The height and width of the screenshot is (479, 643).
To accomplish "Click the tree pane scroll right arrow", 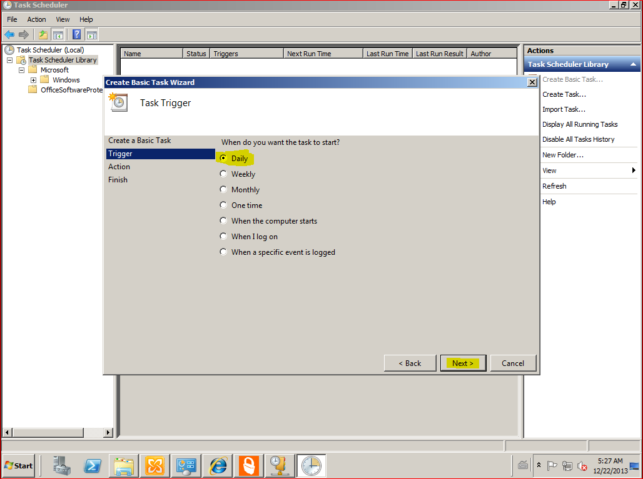I will (108, 432).
